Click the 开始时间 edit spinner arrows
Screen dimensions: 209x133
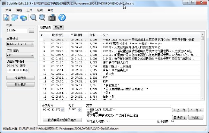click(x=62, y=109)
